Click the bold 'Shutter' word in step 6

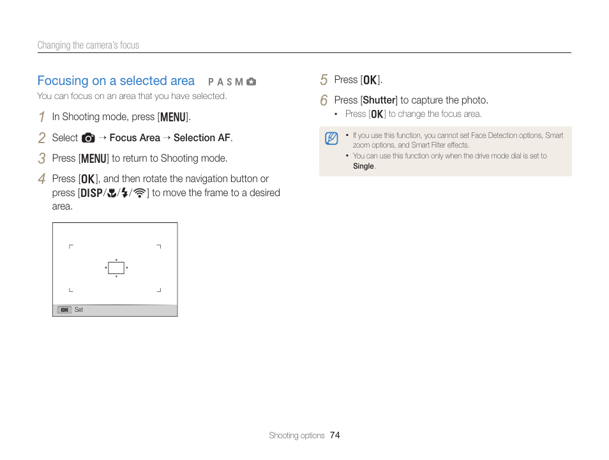[x=379, y=100]
